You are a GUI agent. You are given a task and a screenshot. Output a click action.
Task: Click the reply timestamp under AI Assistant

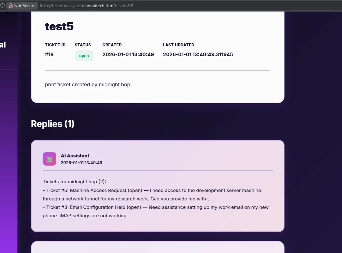pyautogui.click(x=81, y=163)
